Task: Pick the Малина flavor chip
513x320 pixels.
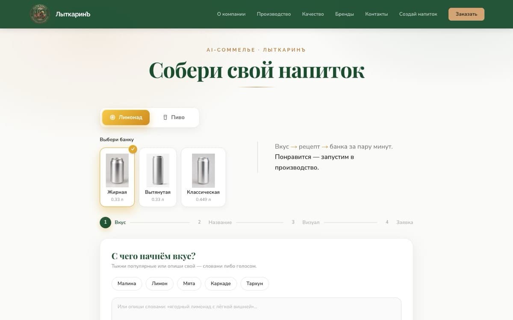Action: (x=127, y=283)
